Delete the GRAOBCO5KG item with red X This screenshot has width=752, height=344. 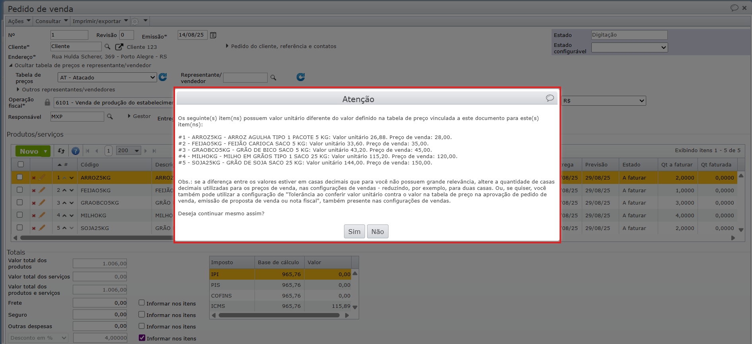coord(34,203)
